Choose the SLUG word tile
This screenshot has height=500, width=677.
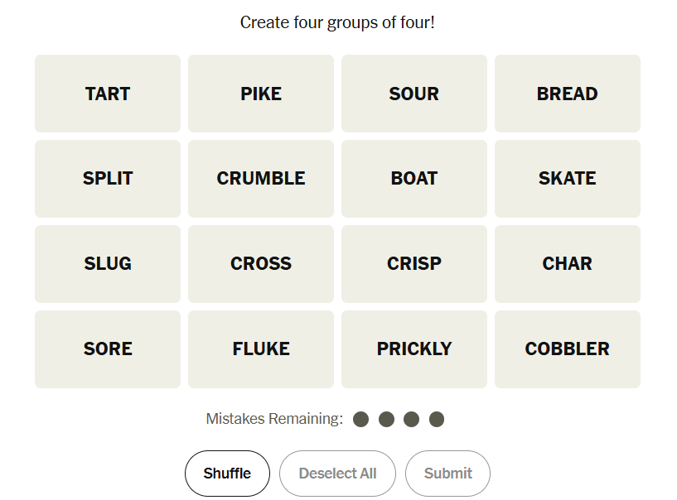pyautogui.click(x=108, y=264)
